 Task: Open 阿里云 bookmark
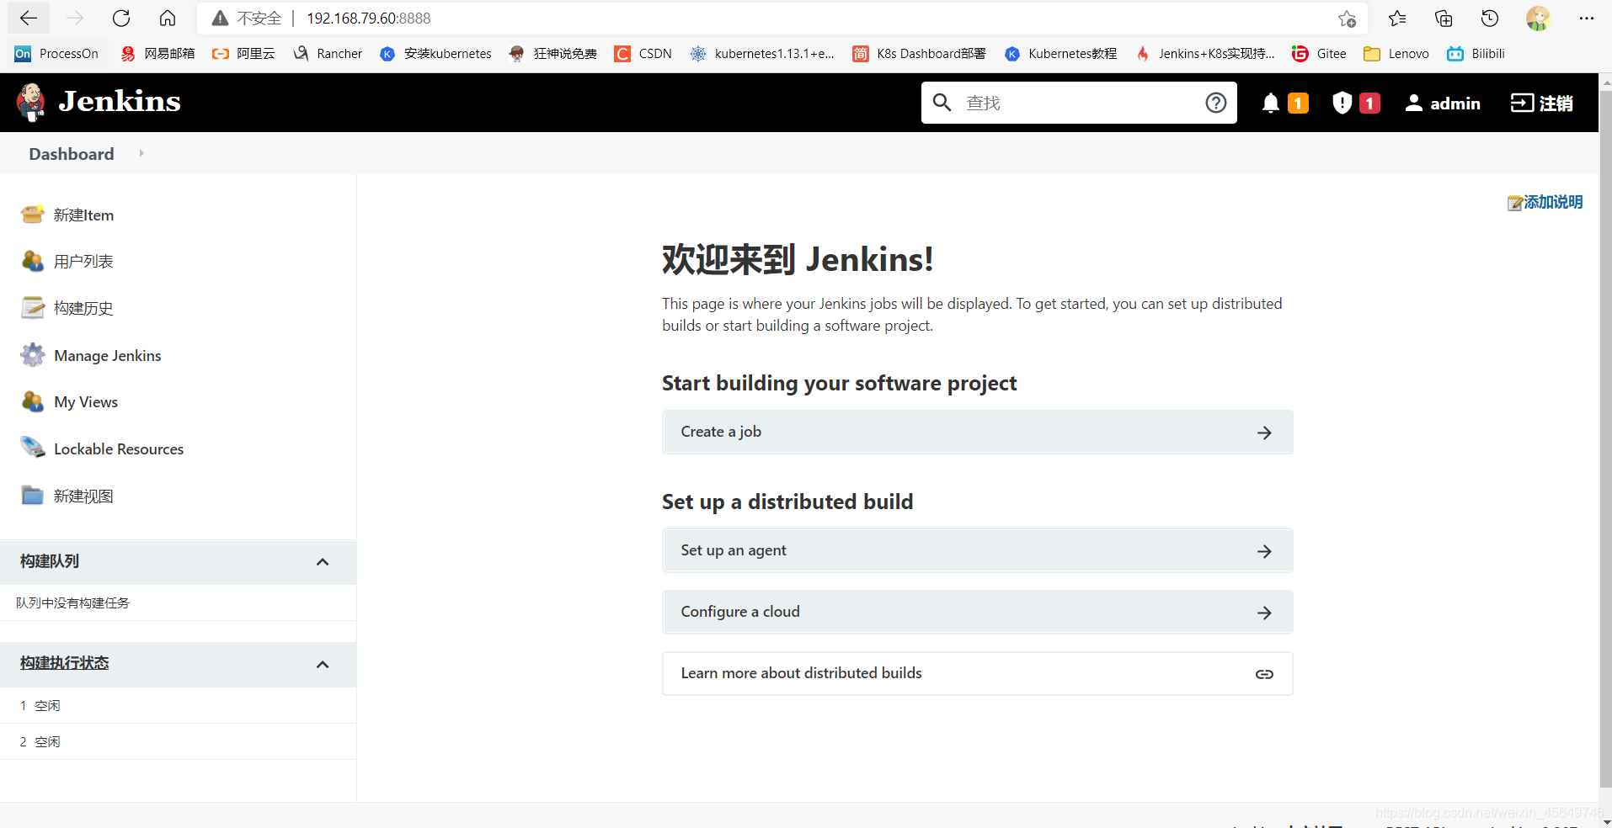(x=243, y=54)
